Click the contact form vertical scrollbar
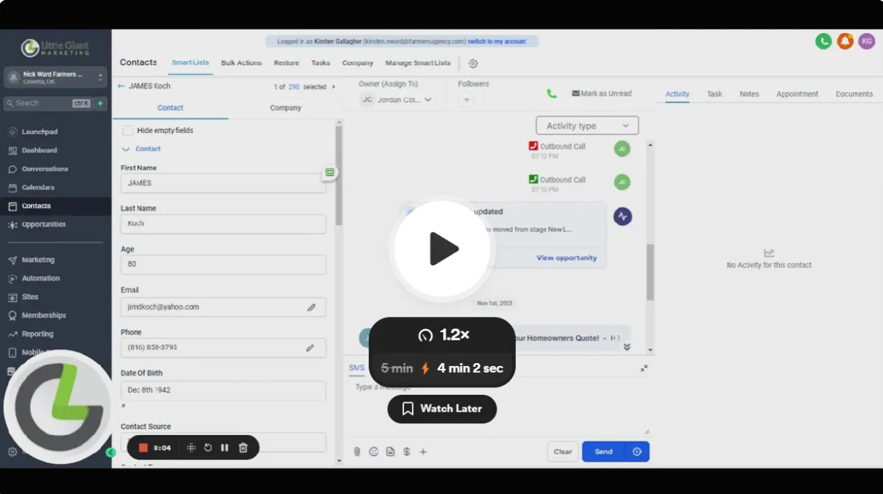 (x=338, y=176)
